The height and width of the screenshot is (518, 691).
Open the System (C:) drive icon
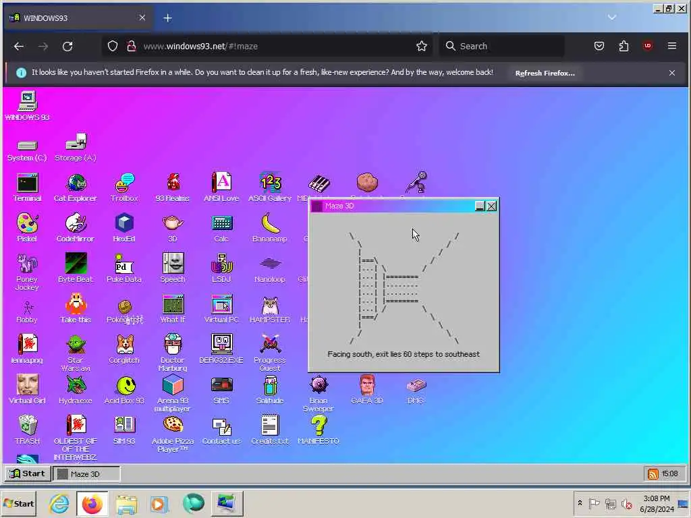(27, 150)
